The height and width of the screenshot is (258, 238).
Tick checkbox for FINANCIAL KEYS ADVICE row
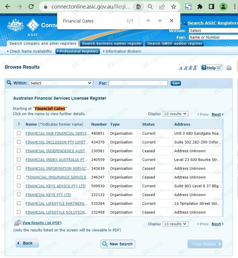pyautogui.click(x=19, y=186)
